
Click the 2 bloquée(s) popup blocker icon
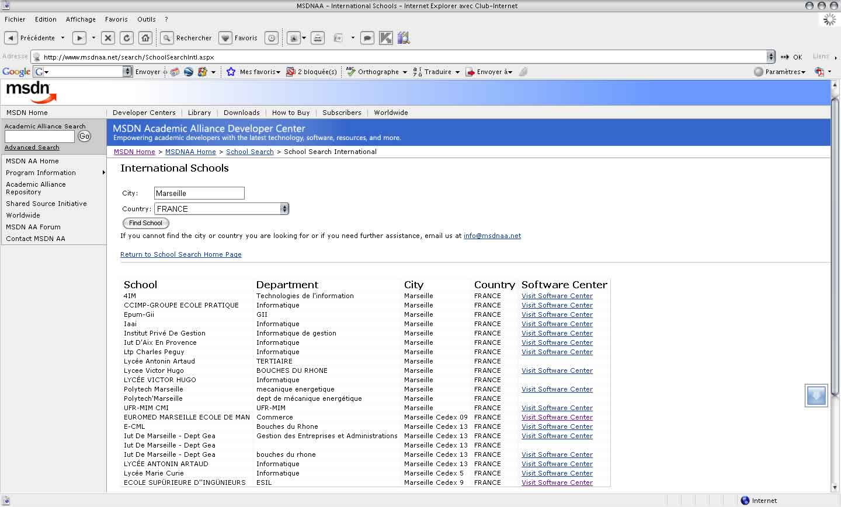pos(290,72)
